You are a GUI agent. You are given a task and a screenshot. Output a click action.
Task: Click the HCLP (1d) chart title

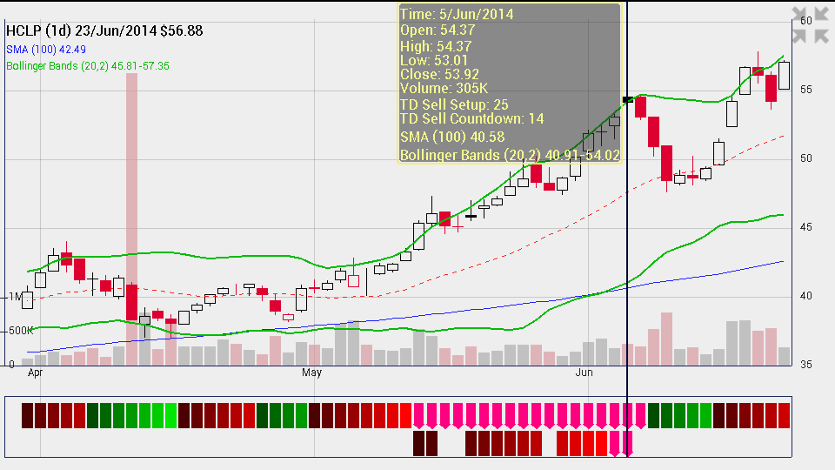tap(104, 31)
